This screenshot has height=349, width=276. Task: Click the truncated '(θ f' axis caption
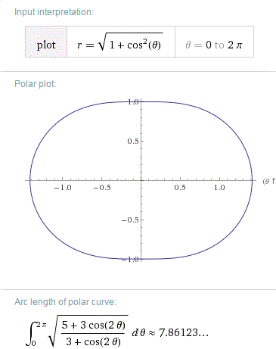point(269,181)
